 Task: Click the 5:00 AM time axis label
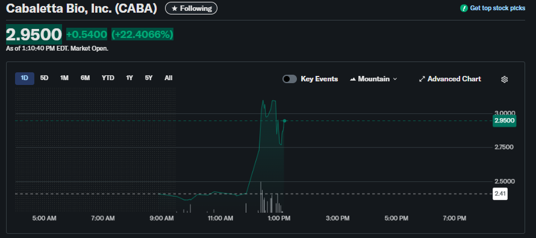tap(44, 218)
